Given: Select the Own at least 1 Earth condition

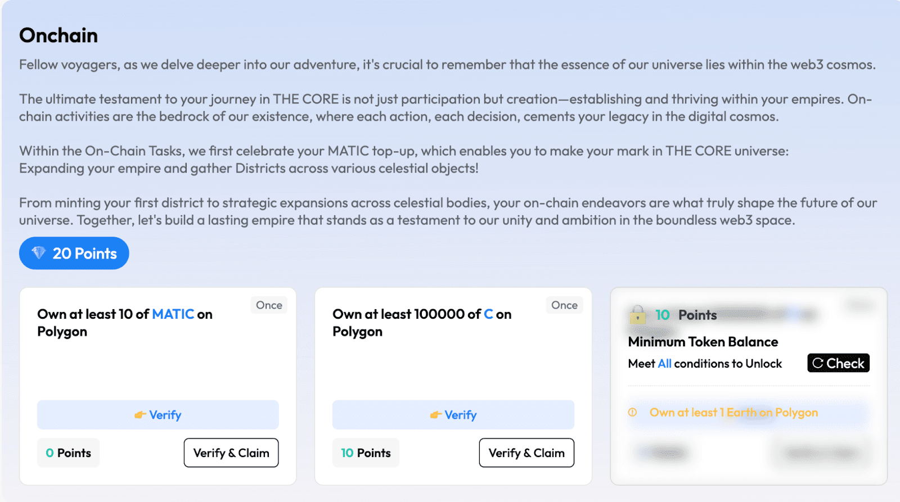Looking at the screenshot, I should [733, 412].
